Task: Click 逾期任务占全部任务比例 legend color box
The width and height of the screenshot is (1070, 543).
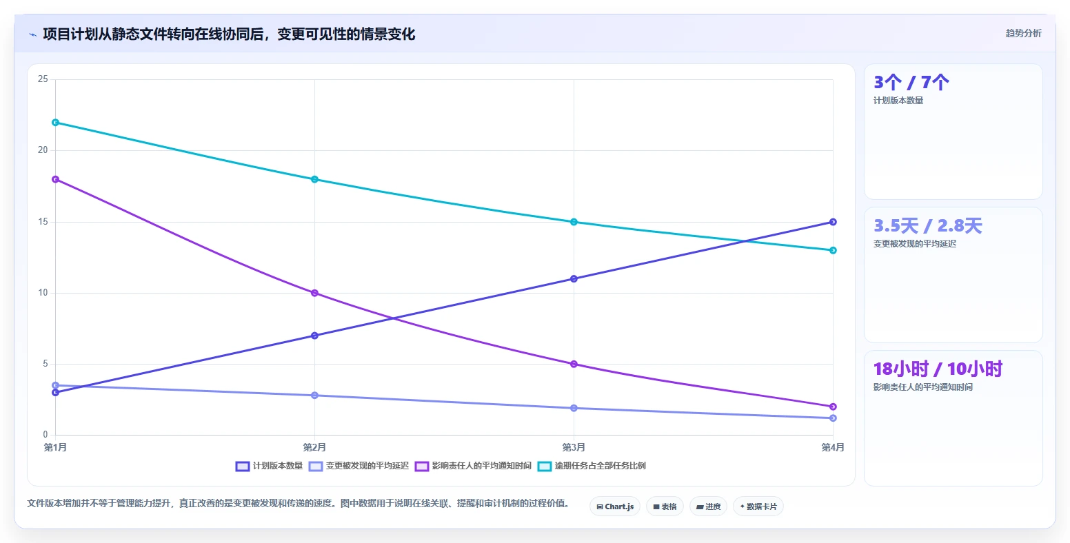Action: click(x=545, y=466)
